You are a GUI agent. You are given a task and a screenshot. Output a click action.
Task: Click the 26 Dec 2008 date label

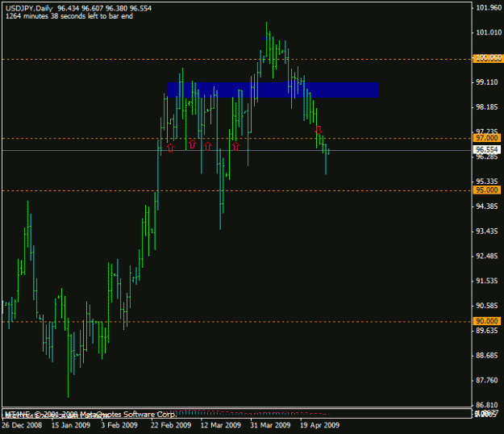[22, 425]
